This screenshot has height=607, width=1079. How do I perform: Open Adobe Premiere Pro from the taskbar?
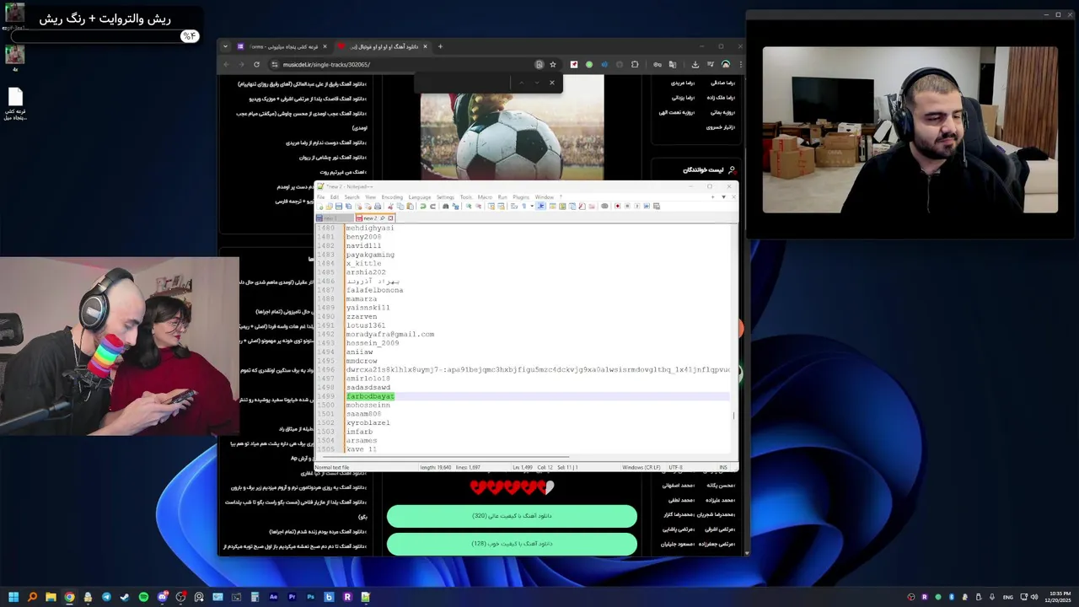pos(292,597)
